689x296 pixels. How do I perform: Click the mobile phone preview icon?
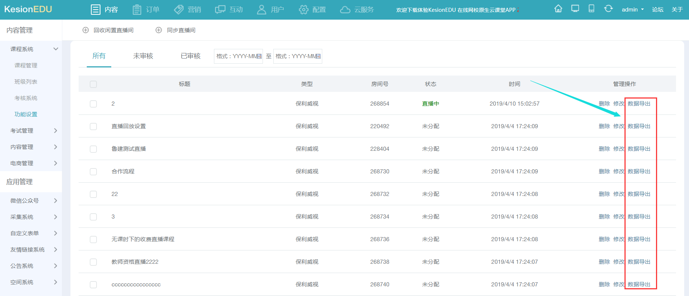[x=591, y=9]
